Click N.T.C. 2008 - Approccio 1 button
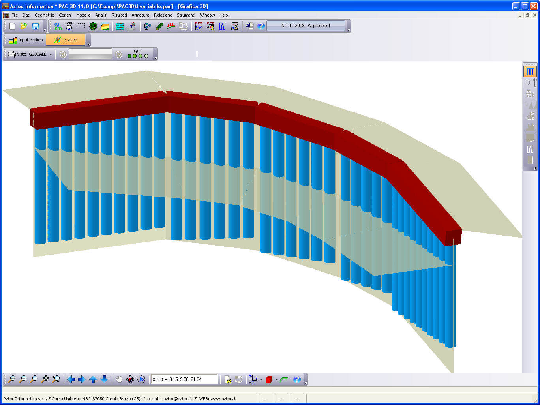The width and height of the screenshot is (540, 405). click(306, 26)
